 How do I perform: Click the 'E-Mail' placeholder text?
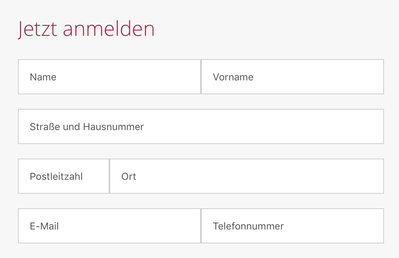coord(44,226)
